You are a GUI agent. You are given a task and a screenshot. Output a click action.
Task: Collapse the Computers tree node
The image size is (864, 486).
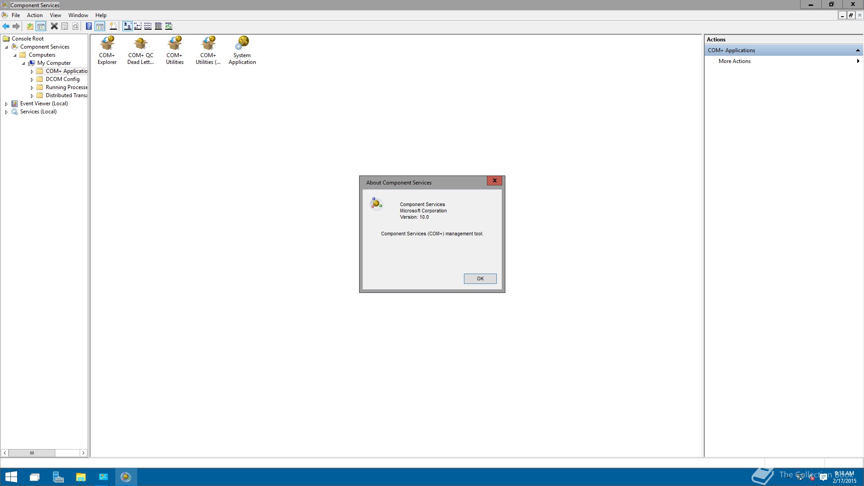pyautogui.click(x=15, y=55)
